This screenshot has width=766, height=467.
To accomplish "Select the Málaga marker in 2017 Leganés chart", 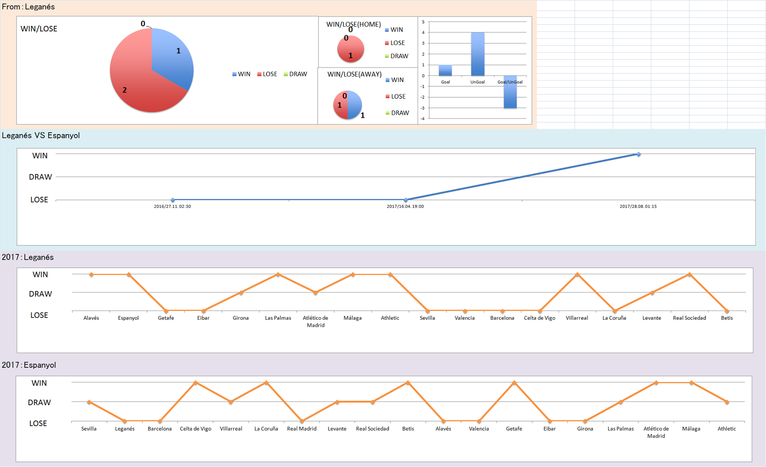I will pos(353,275).
